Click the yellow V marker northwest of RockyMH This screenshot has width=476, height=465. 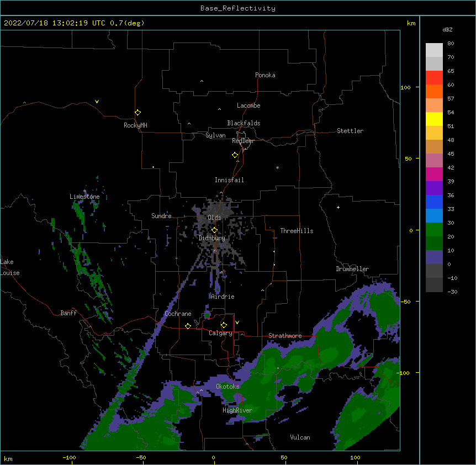97,102
